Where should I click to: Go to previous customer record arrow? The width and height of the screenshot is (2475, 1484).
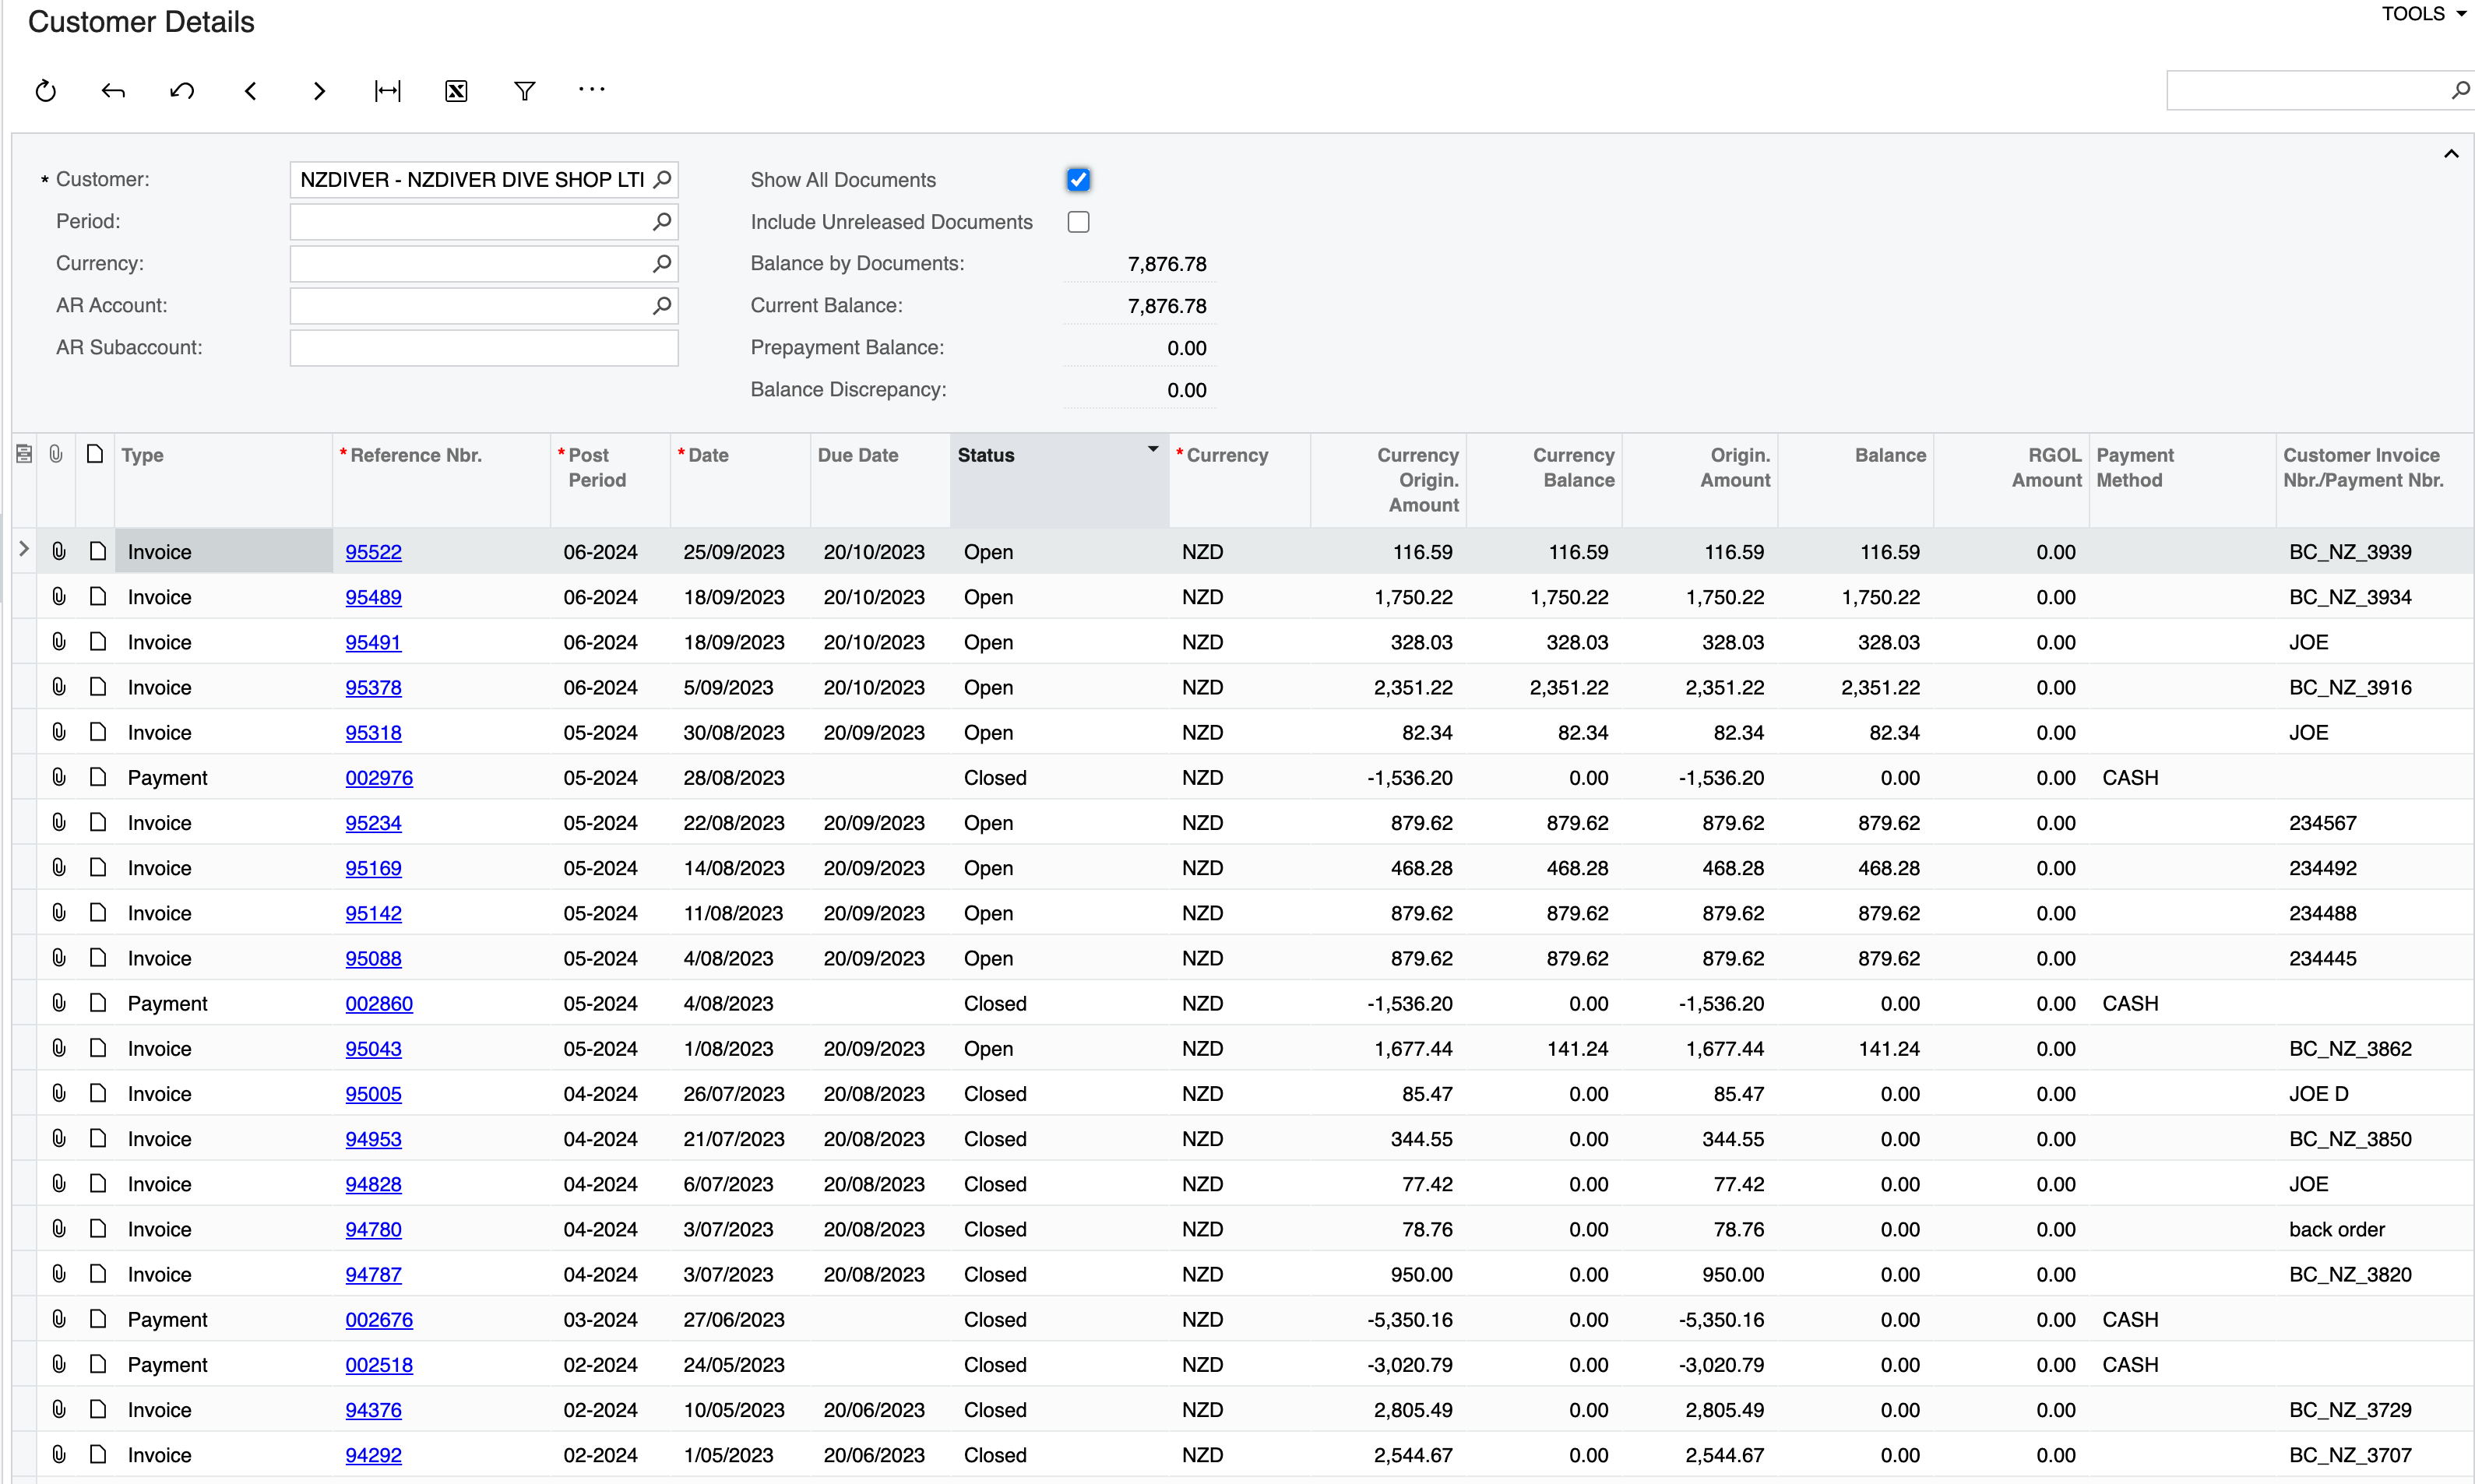[251, 91]
